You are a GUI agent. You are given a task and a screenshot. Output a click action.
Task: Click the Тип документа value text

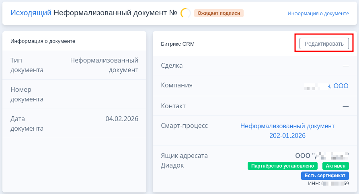pyautogui.click(x=104, y=65)
